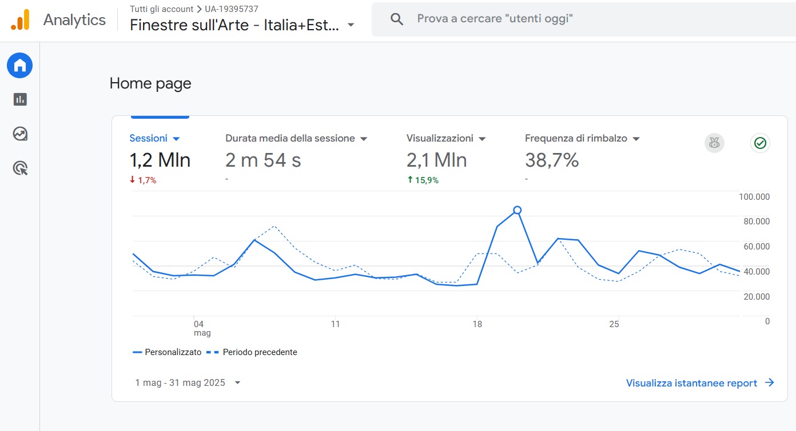Click the Google Analytics logo

21,20
